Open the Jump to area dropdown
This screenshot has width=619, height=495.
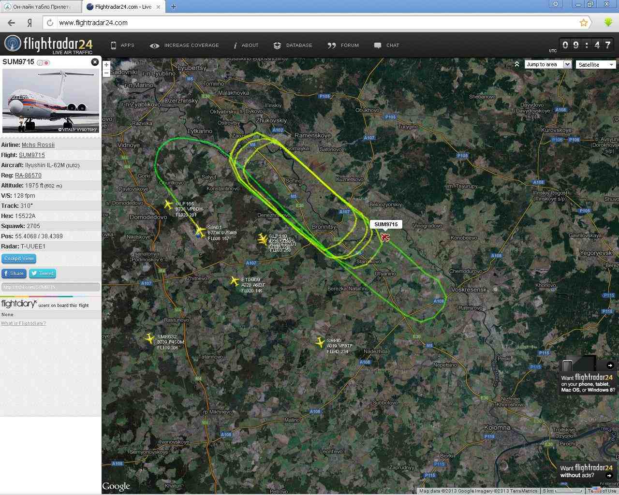(x=548, y=64)
